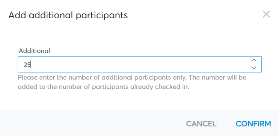Click the Additional number input field
This screenshot has height=136, width=279.
[x=140, y=65]
